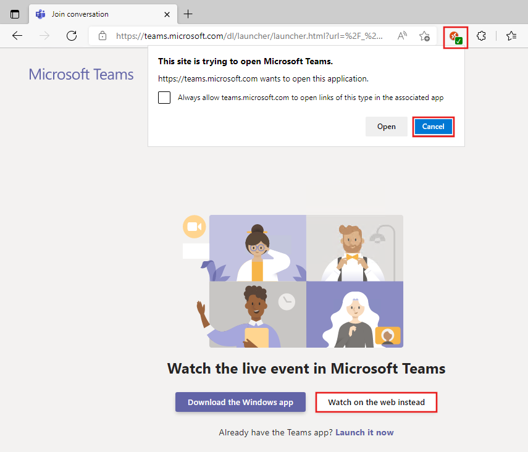Click the Microsoft Teams logo text
The image size is (528, 452).
point(81,75)
